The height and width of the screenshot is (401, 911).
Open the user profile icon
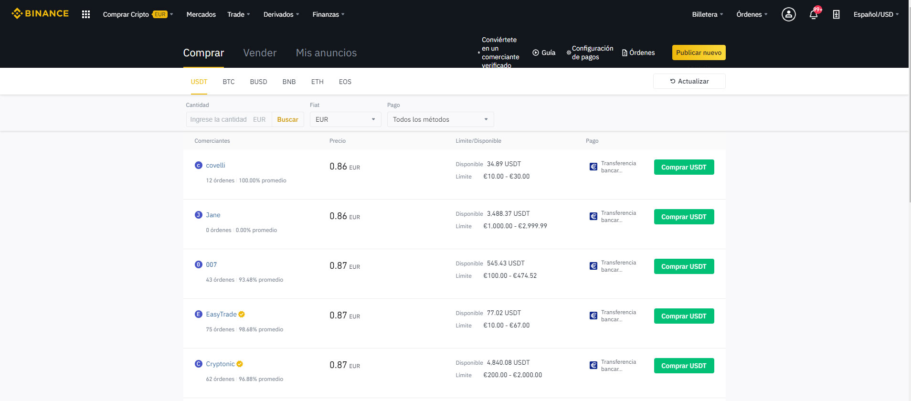pyautogui.click(x=788, y=14)
